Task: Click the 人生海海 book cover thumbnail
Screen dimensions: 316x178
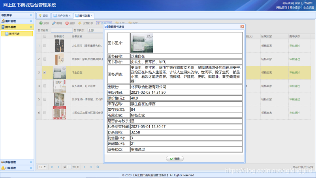Action: (60, 46)
